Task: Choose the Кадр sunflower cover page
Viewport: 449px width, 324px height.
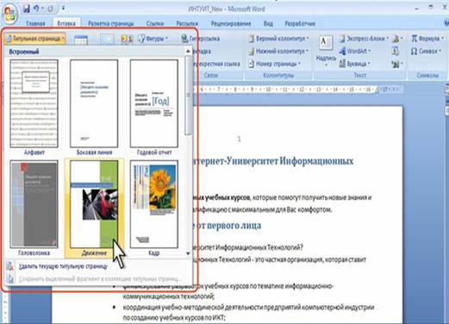Action: (154, 208)
